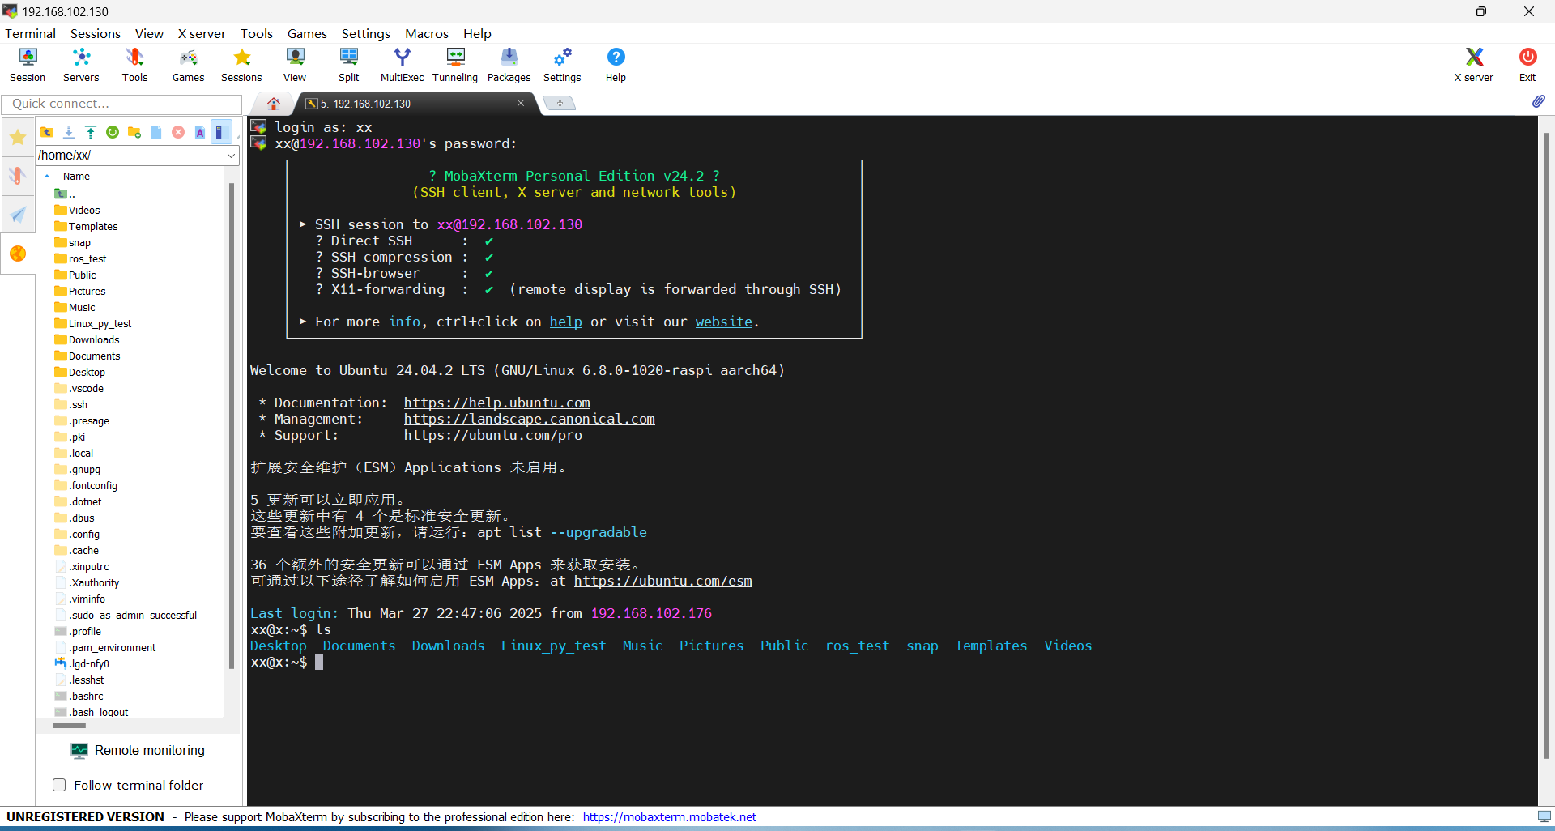The image size is (1555, 831).
Task: Go up to the parent directory
Action: point(47,131)
